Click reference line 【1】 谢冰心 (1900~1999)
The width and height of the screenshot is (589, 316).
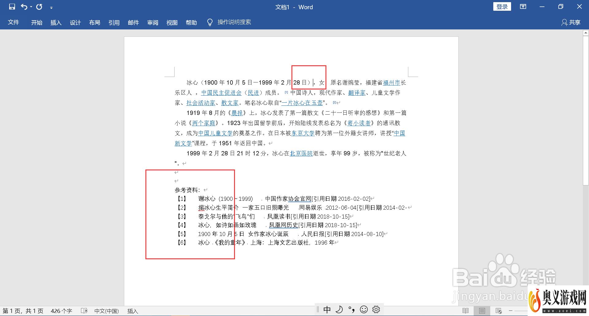point(274,199)
